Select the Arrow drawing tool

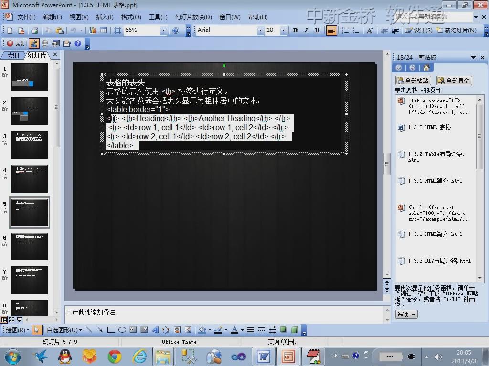pos(100,330)
